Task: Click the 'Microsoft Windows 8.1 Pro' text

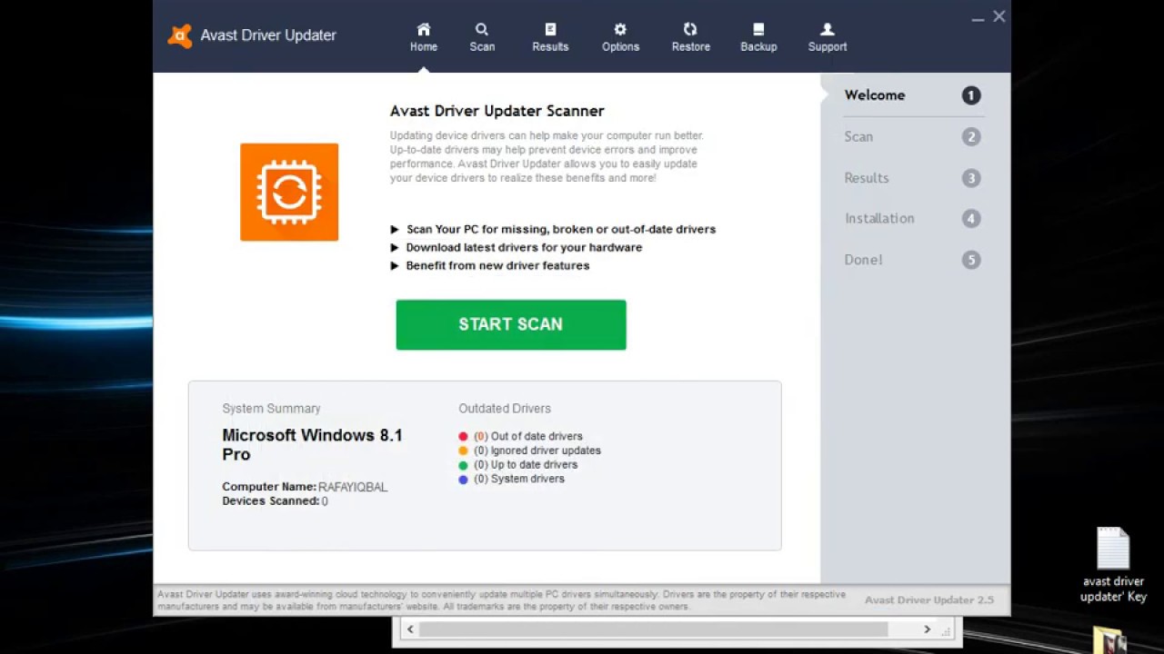Action: pyautogui.click(x=312, y=445)
